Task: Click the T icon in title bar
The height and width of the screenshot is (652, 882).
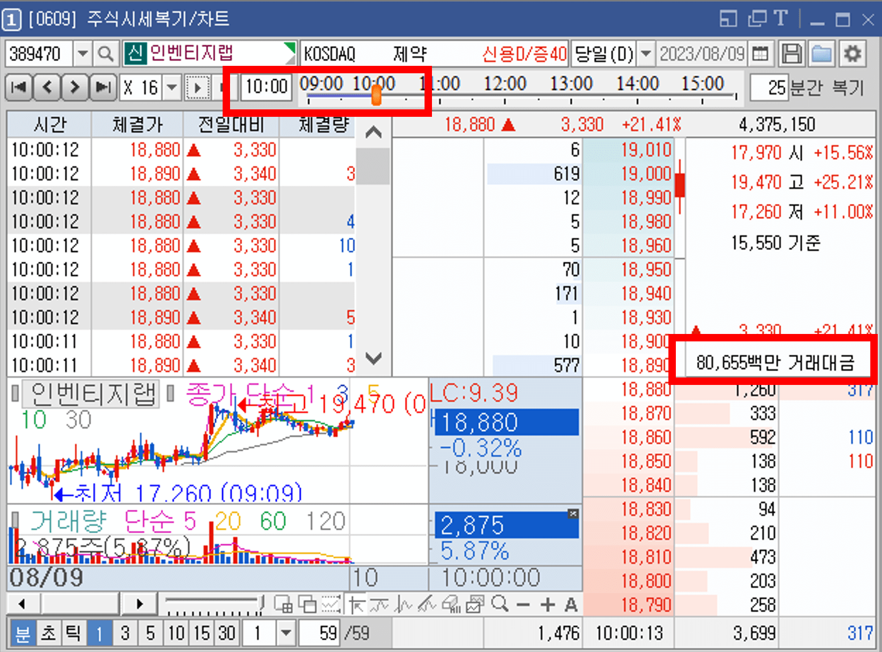Action: pos(781,19)
